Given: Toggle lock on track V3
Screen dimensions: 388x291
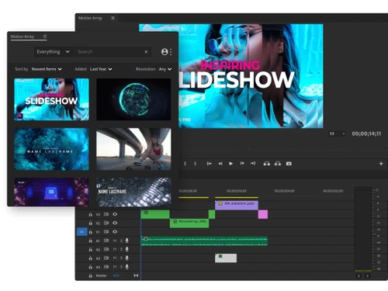Looking at the screenshot, I should [91, 214].
